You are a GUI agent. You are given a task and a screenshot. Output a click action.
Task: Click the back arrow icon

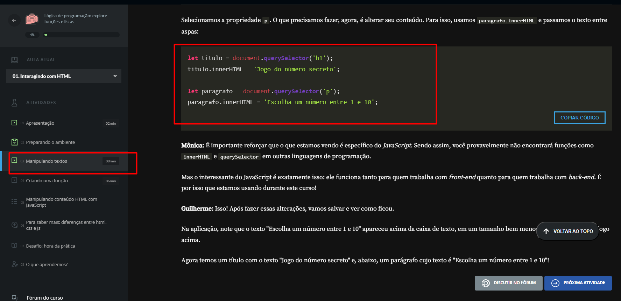pos(14,20)
